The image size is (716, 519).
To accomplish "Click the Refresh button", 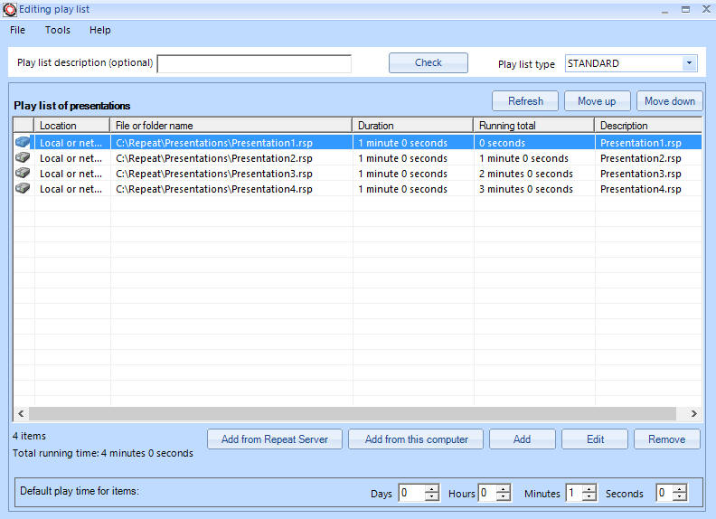I will (525, 101).
